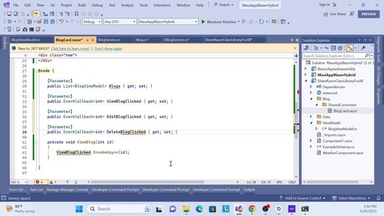
Task: Click the Solution Explorer properties wrench icon
Action: coord(363,48)
